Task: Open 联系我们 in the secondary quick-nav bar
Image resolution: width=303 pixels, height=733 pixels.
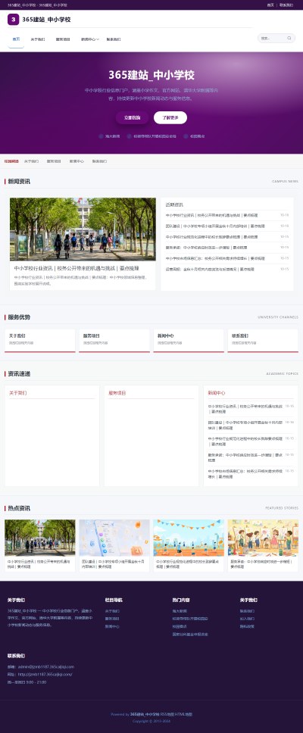Action: click(x=99, y=161)
